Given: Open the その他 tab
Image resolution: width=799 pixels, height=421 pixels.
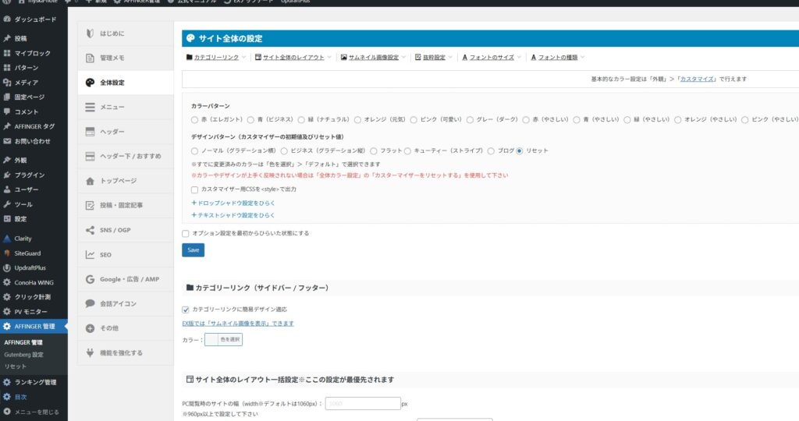Looking at the screenshot, I should [x=126, y=328].
